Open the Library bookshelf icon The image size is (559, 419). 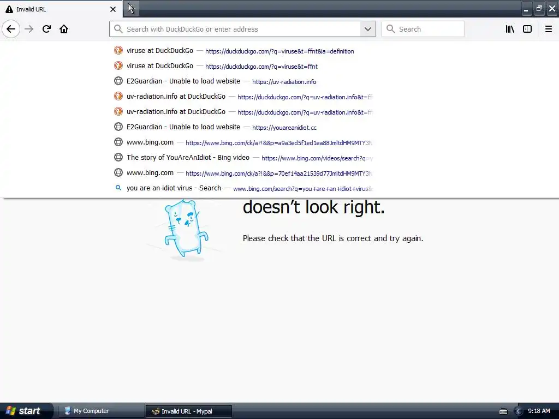(510, 29)
